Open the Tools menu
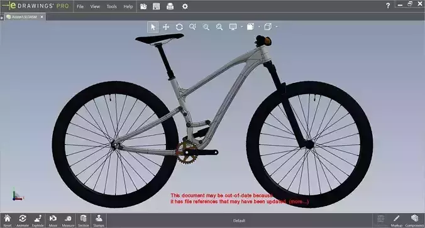The height and width of the screenshot is (228, 425). (111, 6)
